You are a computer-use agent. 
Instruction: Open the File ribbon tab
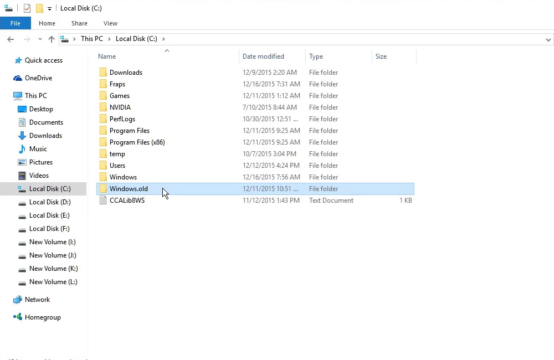15,23
